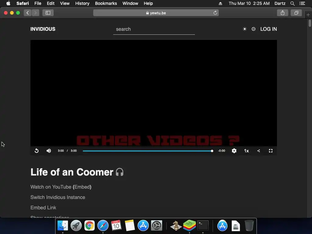
Task: Open Notification Center list icon
Action: (x=302, y=3)
